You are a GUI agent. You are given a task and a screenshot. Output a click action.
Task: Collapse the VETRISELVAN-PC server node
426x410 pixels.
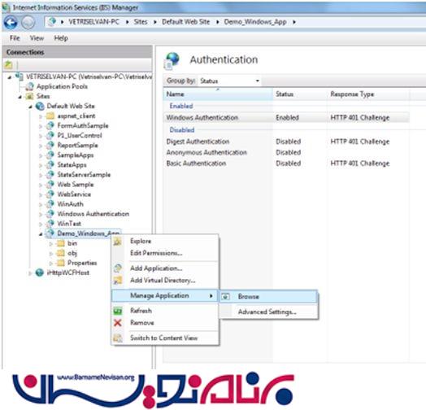click(x=10, y=77)
